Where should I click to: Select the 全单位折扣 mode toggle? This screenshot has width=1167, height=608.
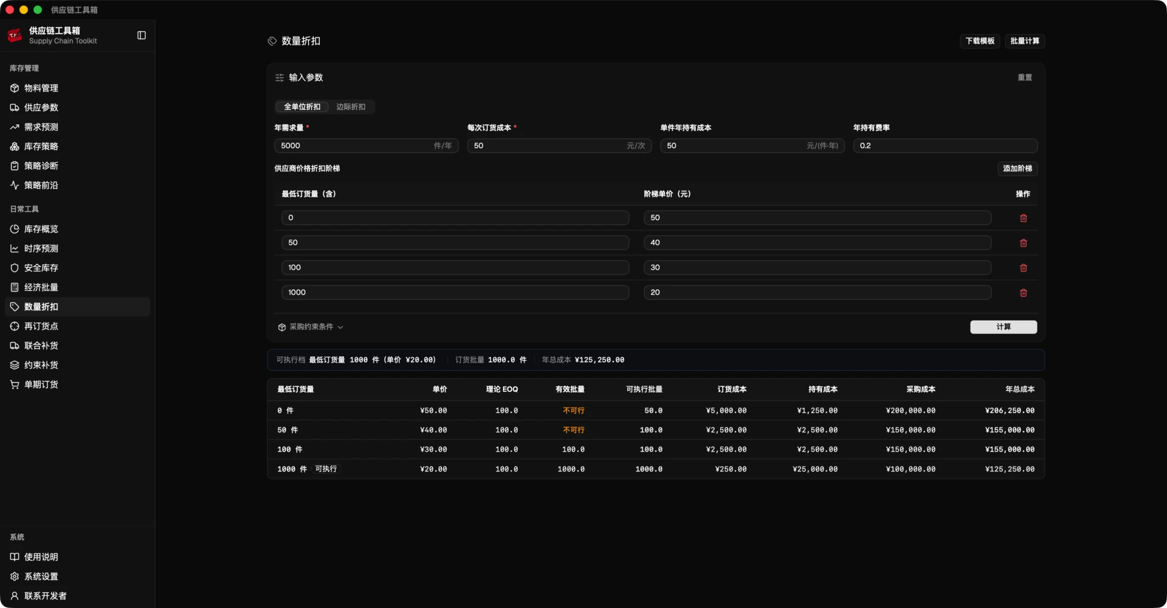(x=302, y=107)
